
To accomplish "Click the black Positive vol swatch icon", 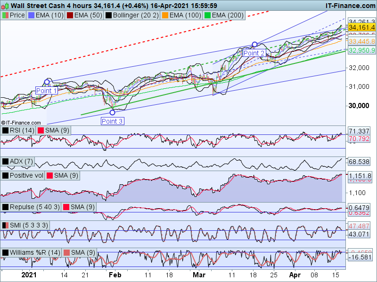I will 5,175.
